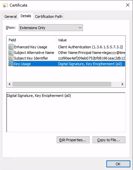This screenshot has width=133, height=170.
Task: Confirm the dialog with OK
Action: click(118, 164)
